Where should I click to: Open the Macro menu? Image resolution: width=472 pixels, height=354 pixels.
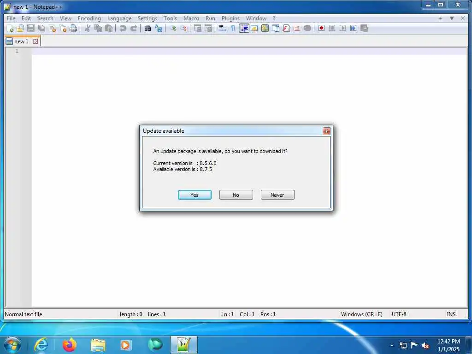click(191, 18)
